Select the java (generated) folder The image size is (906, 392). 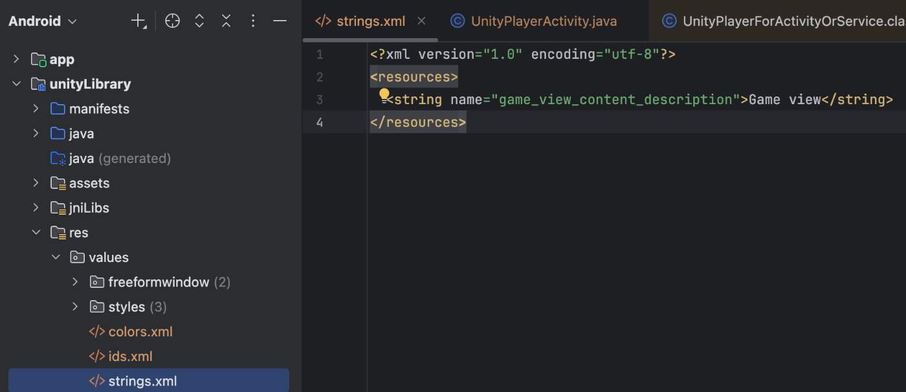click(x=120, y=158)
